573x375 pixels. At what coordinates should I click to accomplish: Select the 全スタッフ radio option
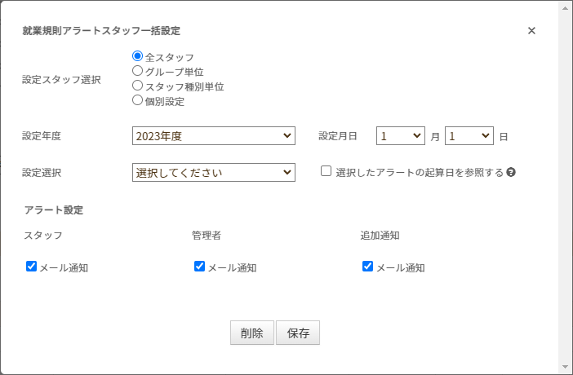(x=137, y=56)
